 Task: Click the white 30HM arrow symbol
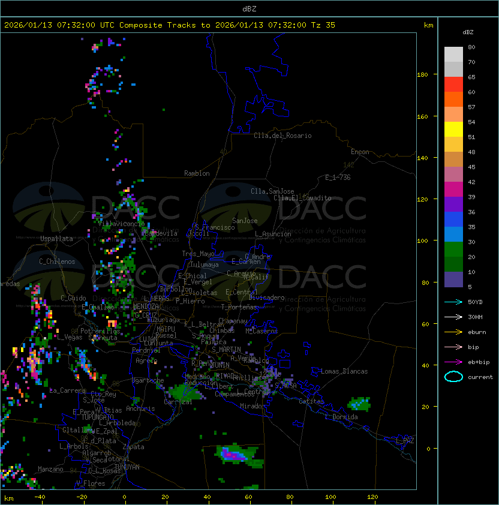(x=453, y=317)
